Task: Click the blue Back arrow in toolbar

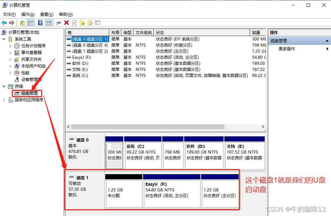Action: pos(4,23)
